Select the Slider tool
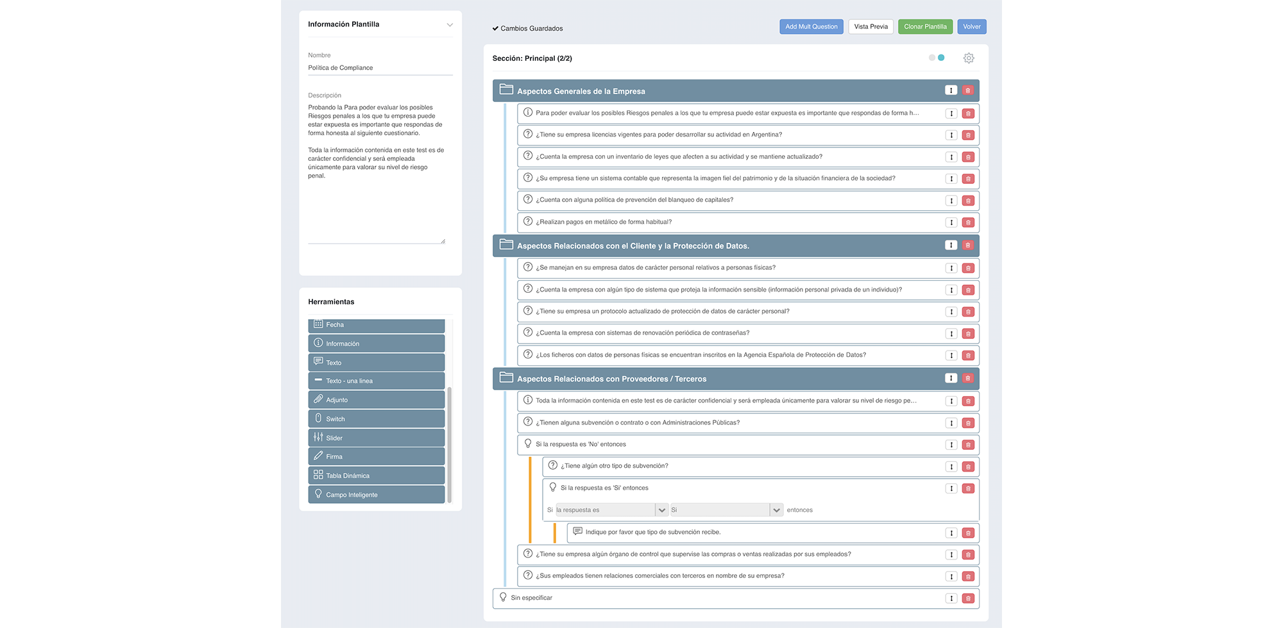The width and height of the screenshot is (1283, 628). coord(377,438)
